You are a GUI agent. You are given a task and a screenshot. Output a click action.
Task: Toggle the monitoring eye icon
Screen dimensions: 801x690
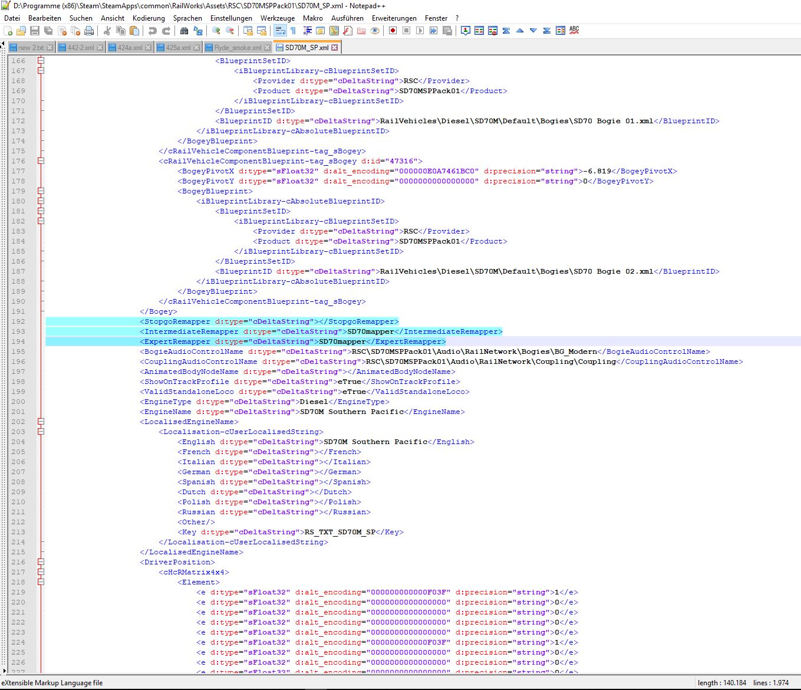click(x=374, y=31)
